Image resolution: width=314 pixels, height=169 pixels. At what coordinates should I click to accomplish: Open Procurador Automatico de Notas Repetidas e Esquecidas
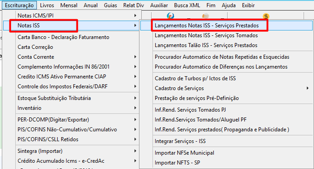pyautogui.click(x=226, y=57)
